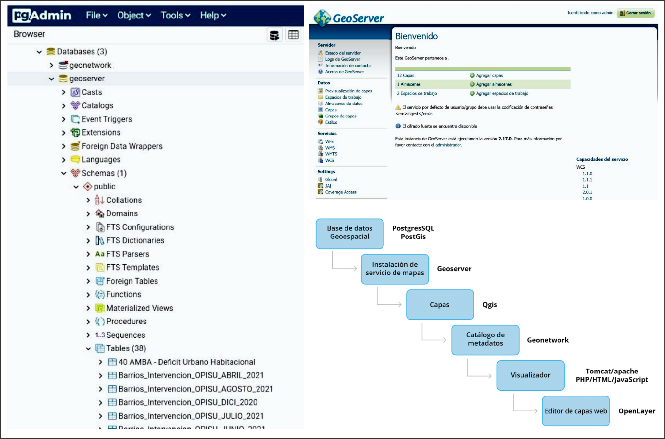Open the Help menu in pgAdmin
Viewport: 665px width, 439px height.
213,15
